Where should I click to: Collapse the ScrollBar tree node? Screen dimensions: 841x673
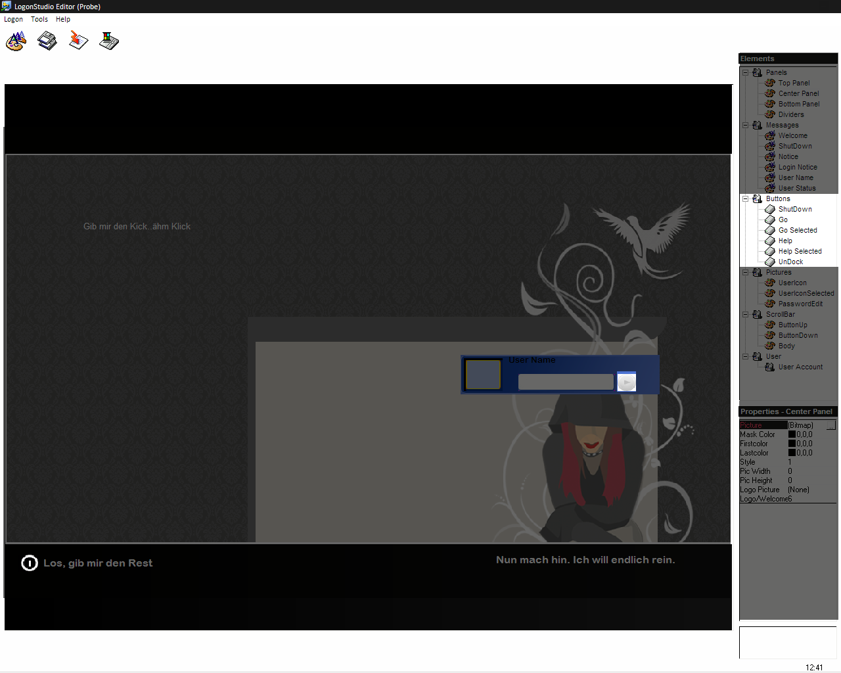click(x=746, y=314)
